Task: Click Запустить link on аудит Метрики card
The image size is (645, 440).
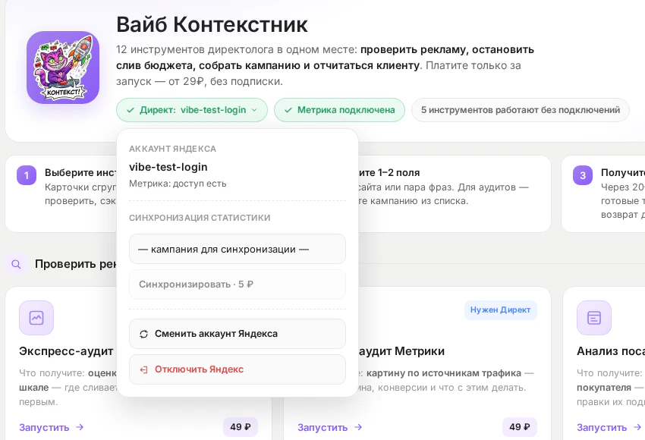Action: click(x=330, y=428)
